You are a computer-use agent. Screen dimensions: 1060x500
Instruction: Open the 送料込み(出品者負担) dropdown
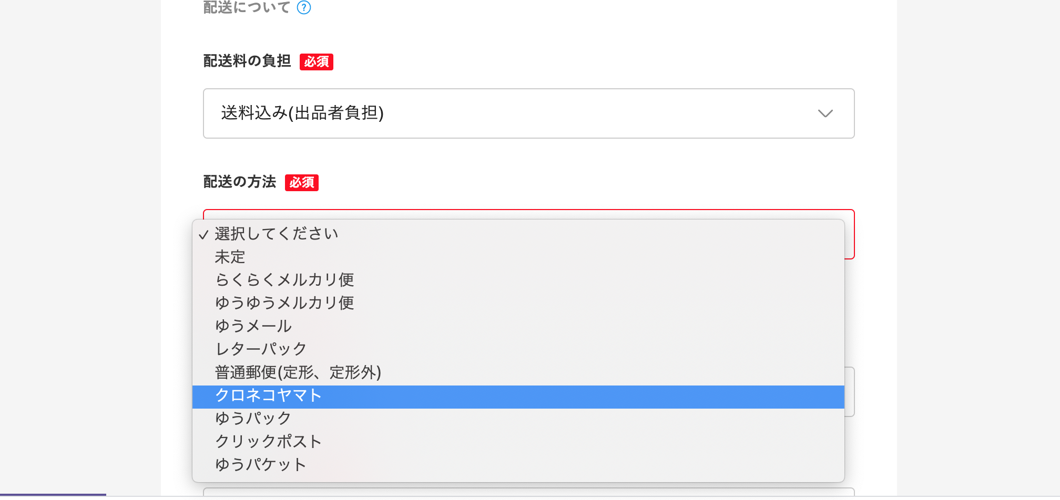529,113
